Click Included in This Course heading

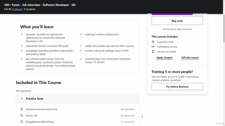coord(38,83)
